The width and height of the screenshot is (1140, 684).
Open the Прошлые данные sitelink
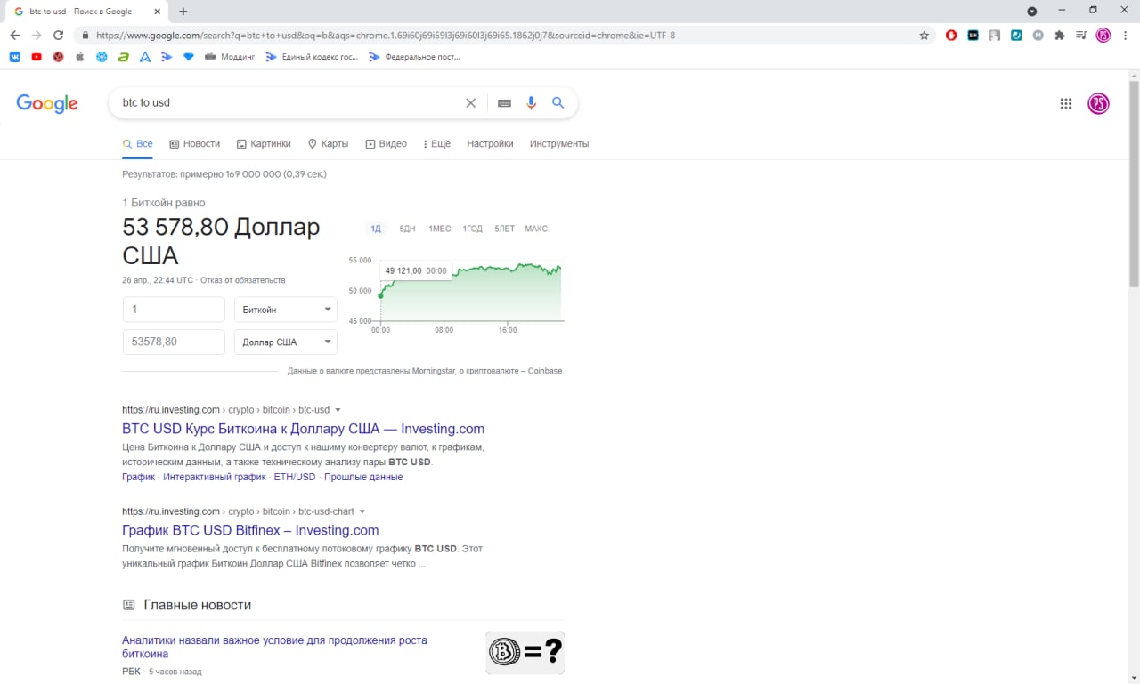pyautogui.click(x=363, y=478)
